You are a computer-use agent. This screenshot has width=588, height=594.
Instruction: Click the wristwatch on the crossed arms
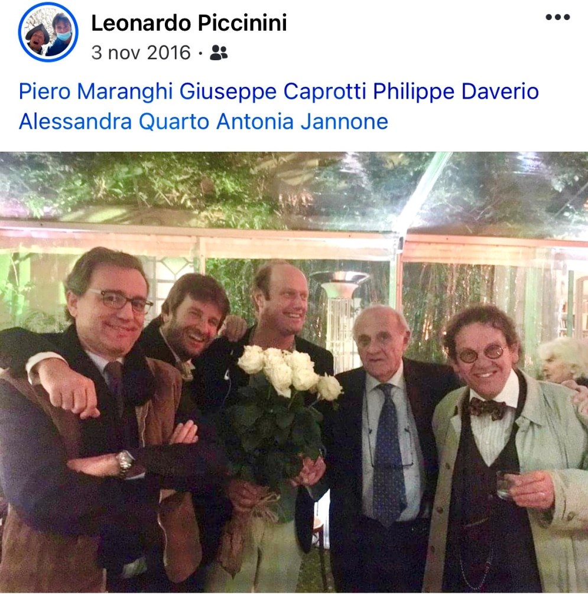coord(124,463)
